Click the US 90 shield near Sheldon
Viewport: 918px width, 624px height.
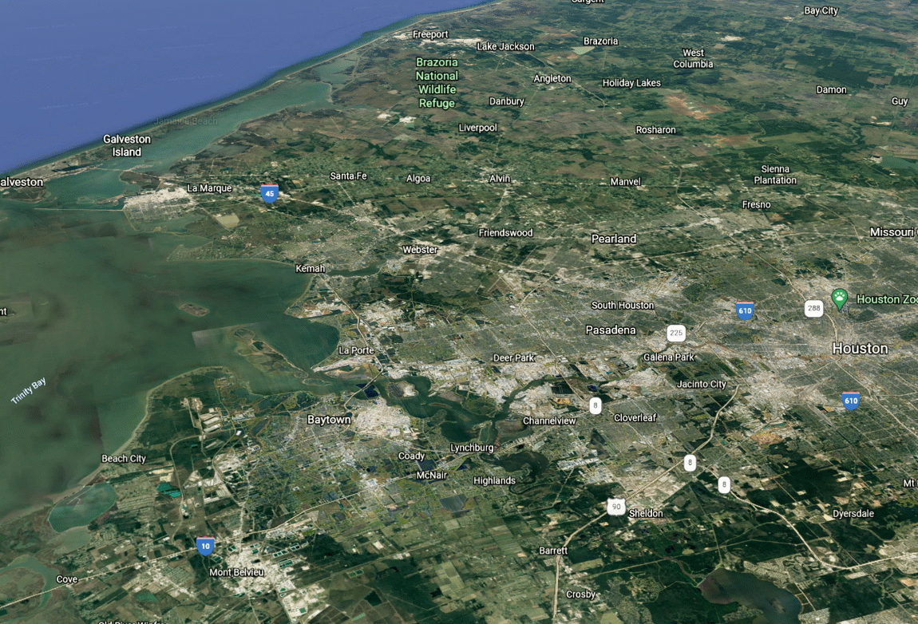616,507
